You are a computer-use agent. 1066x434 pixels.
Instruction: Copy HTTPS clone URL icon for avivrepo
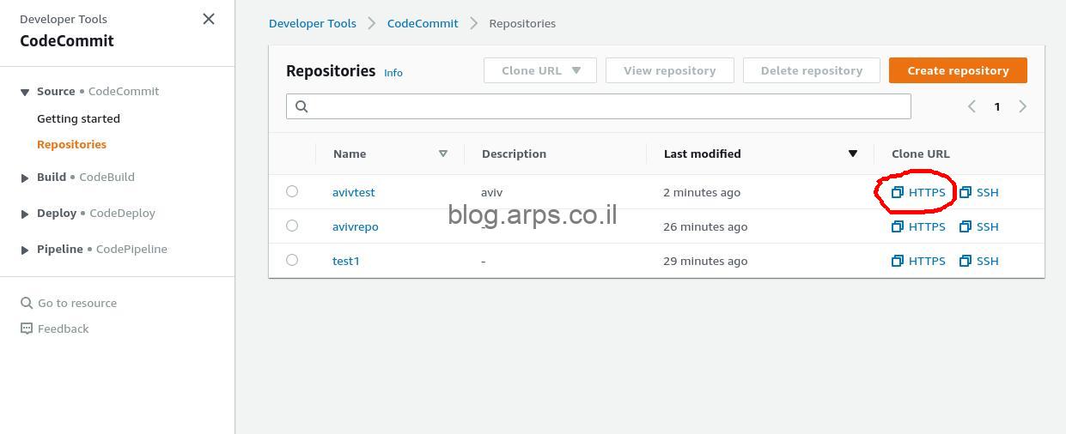point(898,226)
